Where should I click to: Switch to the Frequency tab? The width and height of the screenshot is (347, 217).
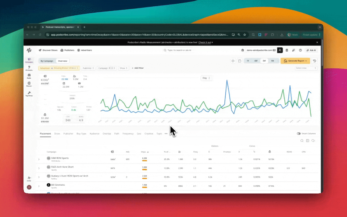tap(128, 134)
